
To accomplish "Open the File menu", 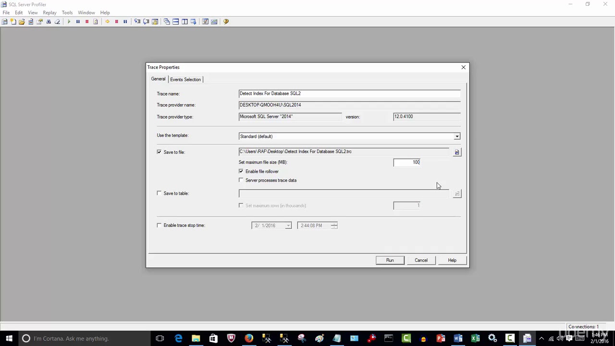I will click(x=6, y=12).
